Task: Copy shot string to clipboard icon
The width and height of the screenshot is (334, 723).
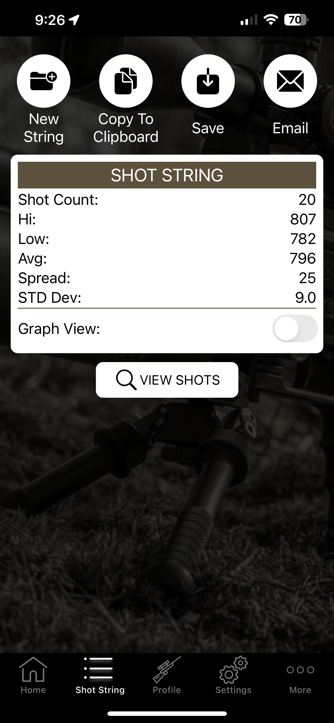Action: pos(126,81)
